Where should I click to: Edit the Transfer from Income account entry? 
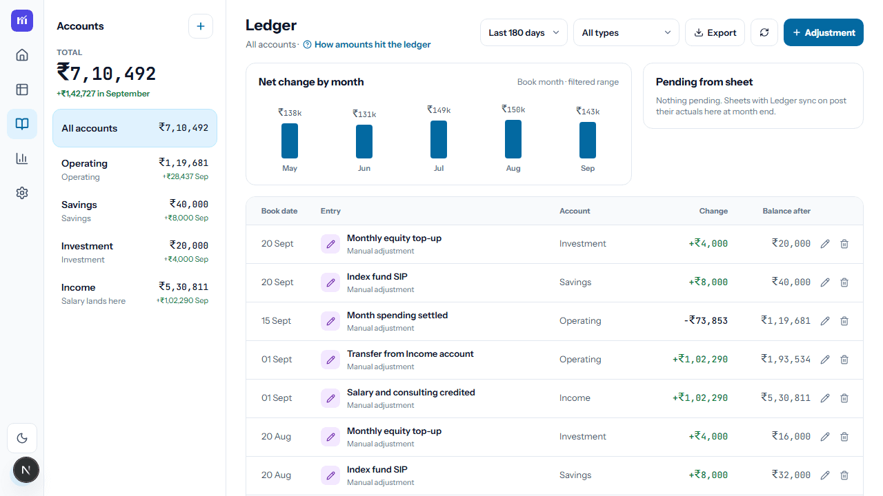[x=825, y=360]
